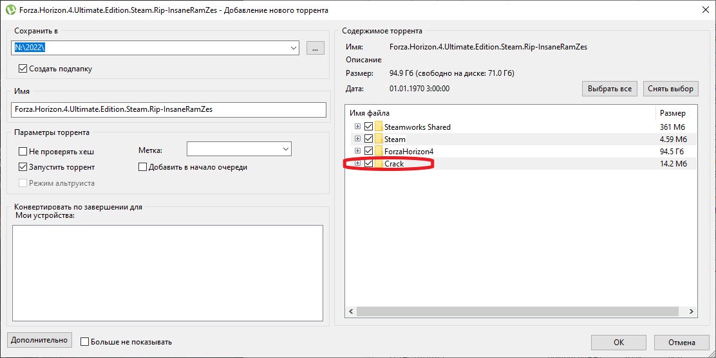The width and height of the screenshot is (716, 358).
Task: Click the horizontal scrollbar right arrow
Action: 692,312
